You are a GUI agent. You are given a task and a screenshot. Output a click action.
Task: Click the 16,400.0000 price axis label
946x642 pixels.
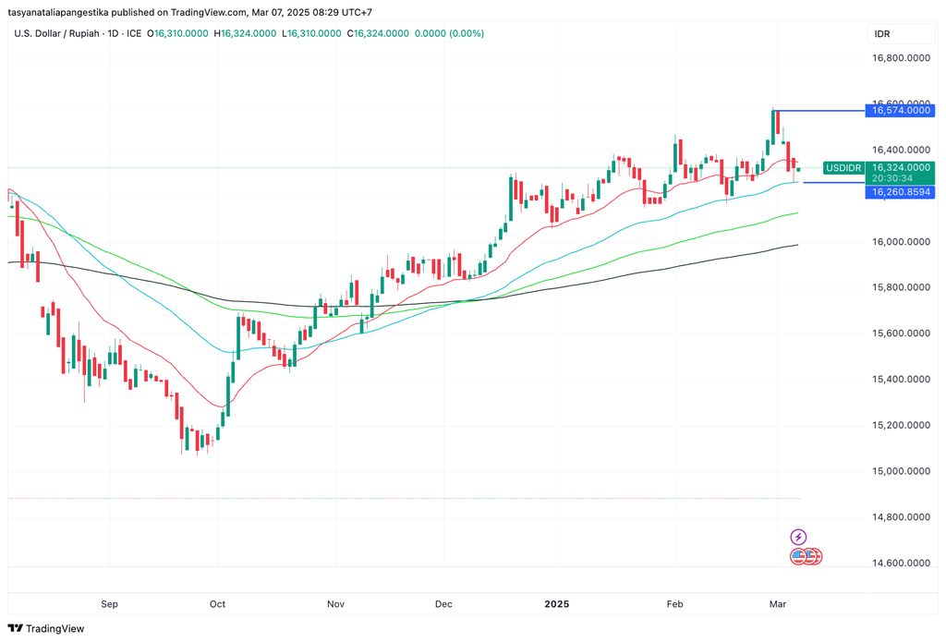click(x=901, y=150)
